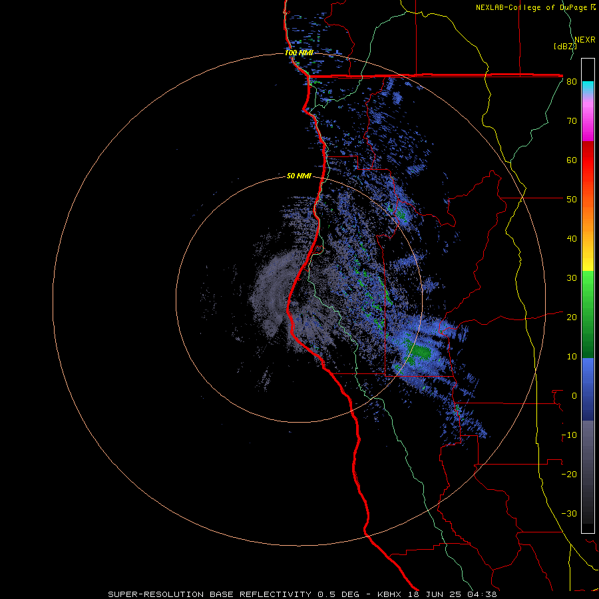Pick the cyan top of the color bar

point(588,86)
